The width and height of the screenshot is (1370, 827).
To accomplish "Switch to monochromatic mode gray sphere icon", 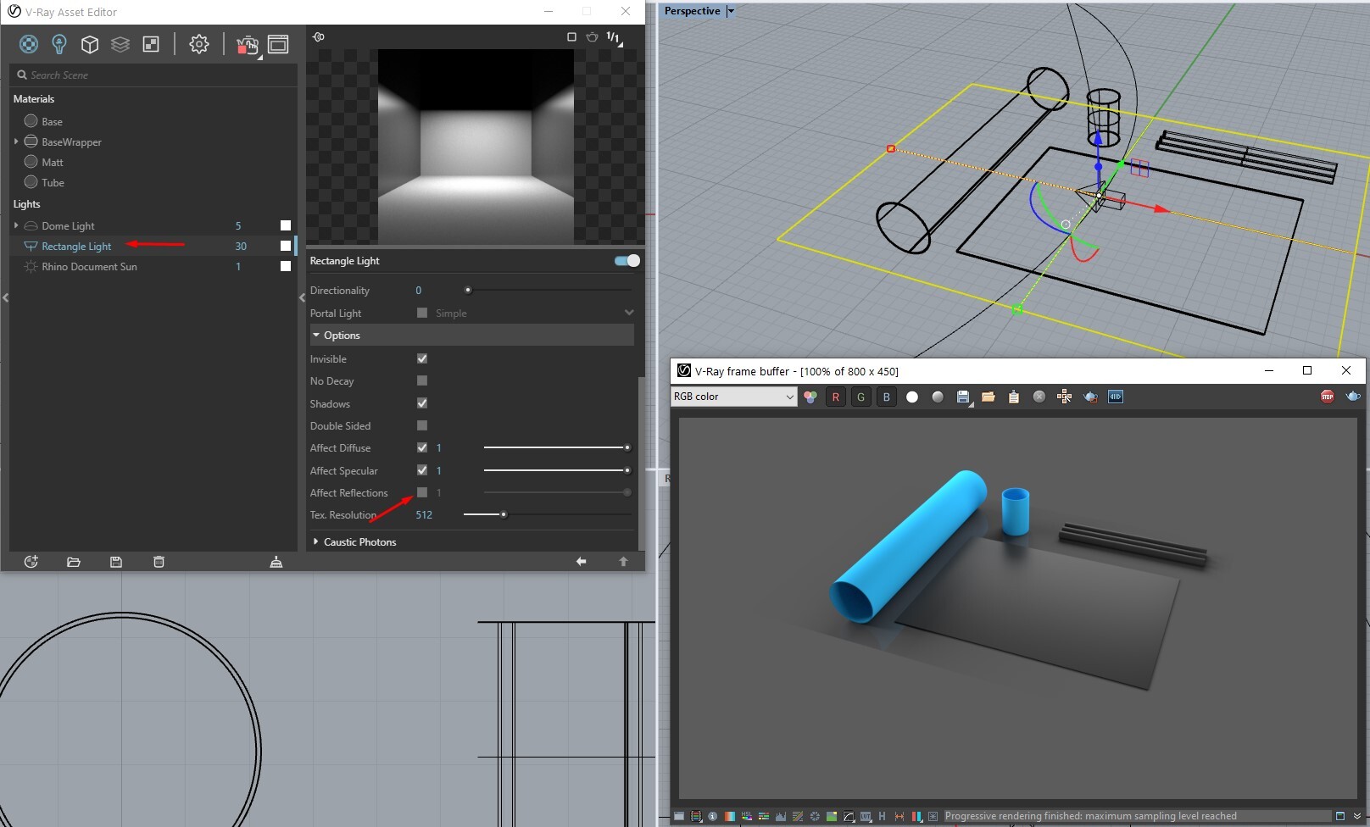I will [938, 397].
